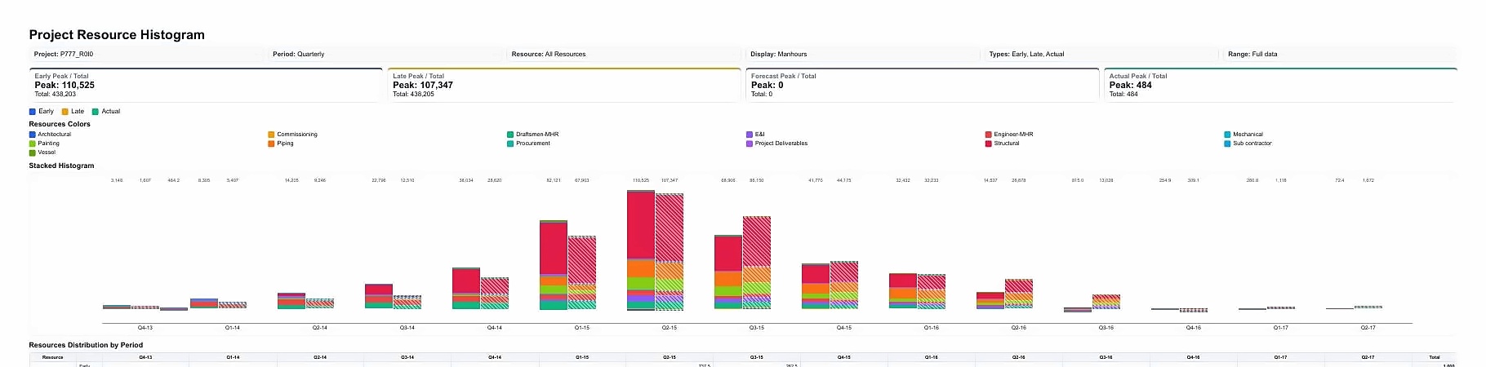
Task: Click the Resources Colors heading
Action: pos(60,124)
